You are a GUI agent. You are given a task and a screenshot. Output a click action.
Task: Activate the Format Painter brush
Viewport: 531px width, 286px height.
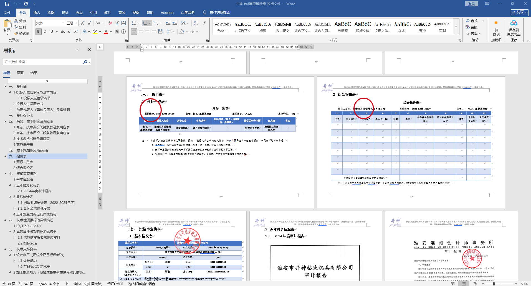pos(21,33)
